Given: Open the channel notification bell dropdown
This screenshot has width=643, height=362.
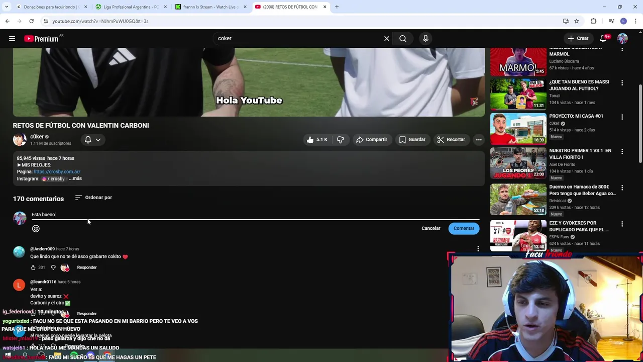Looking at the screenshot, I should 93,140.
